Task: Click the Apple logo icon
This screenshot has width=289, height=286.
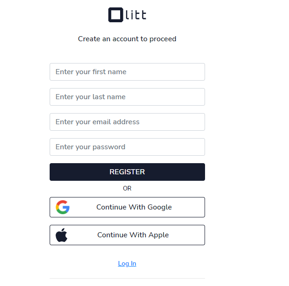Action: click(62, 235)
